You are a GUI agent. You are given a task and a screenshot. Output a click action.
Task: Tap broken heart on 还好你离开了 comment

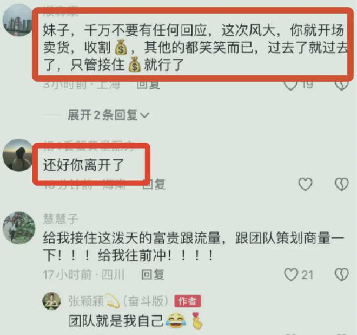[341, 184]
